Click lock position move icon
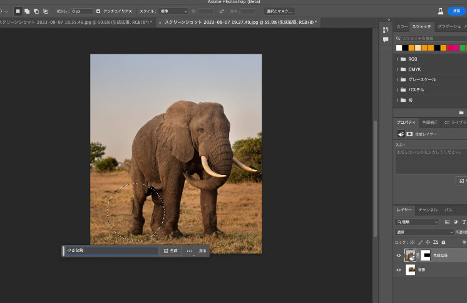 [428, 242]
